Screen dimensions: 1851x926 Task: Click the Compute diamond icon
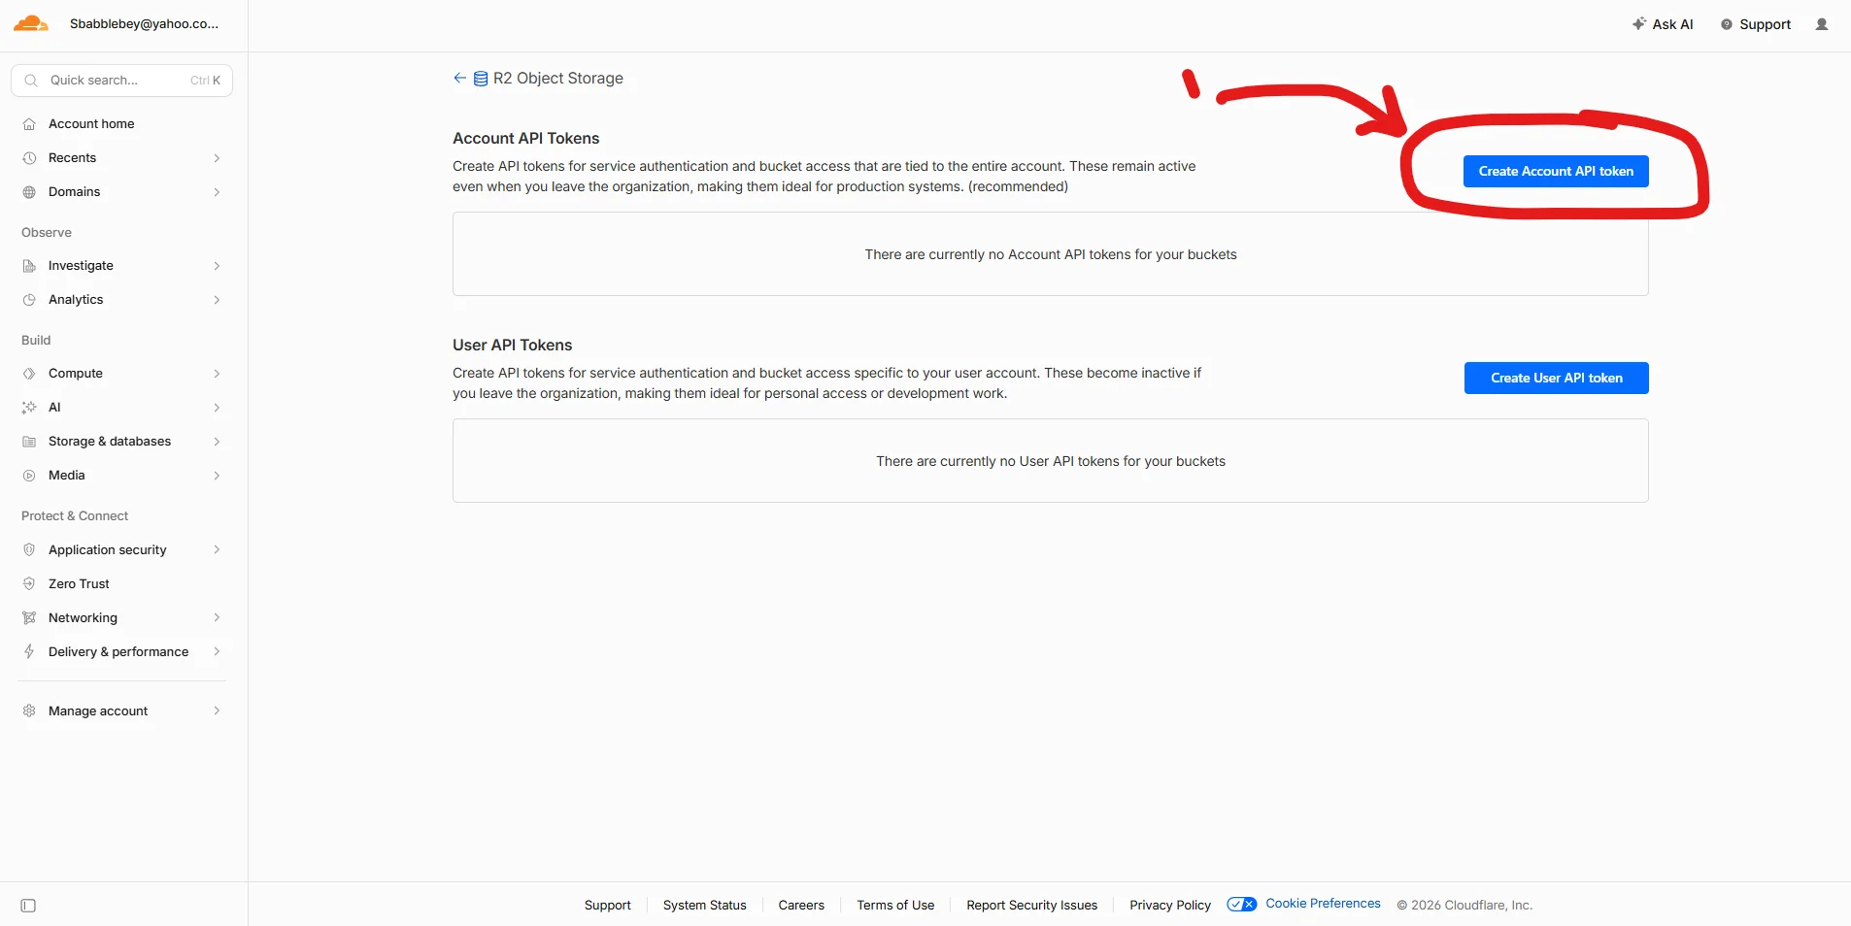29,374
